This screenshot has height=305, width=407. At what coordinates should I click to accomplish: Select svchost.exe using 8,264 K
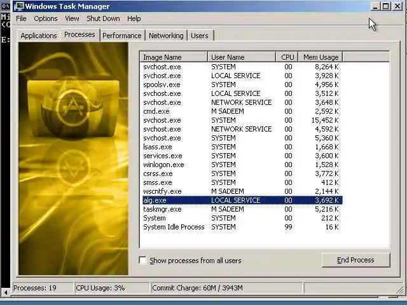coord(242,67)
